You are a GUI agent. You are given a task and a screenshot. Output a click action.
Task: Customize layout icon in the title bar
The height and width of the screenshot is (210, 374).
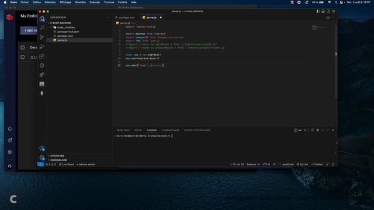coord(333,11)
